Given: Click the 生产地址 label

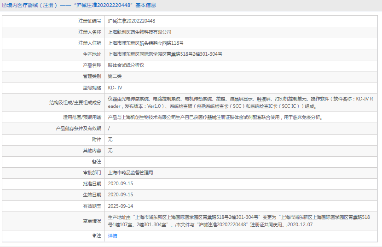Looking at the screenshot, I should [92, 54].
